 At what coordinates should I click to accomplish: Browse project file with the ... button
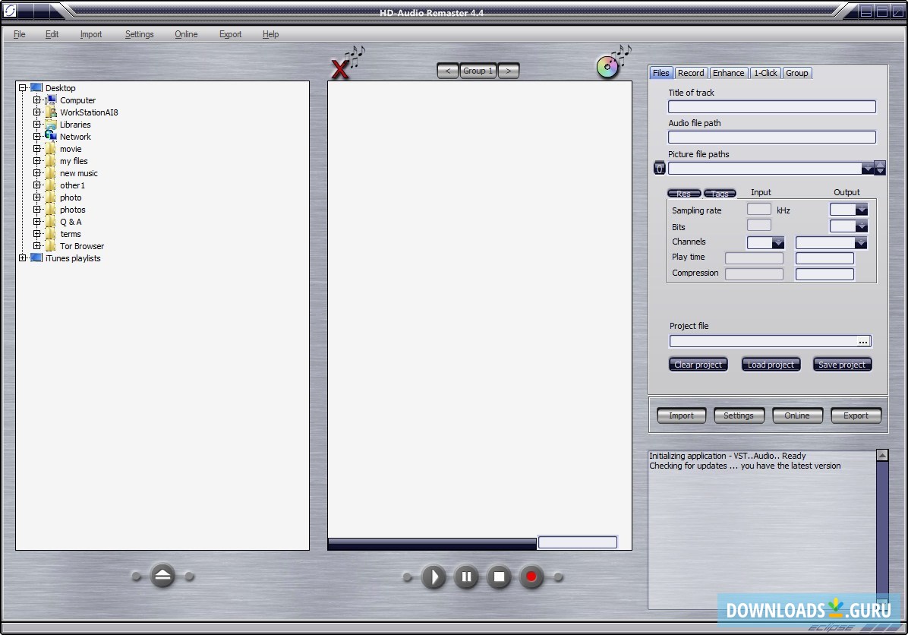coord(863,341)
